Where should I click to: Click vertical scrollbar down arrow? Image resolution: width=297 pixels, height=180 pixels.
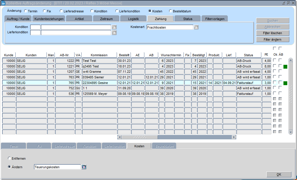tap(291, 132)
